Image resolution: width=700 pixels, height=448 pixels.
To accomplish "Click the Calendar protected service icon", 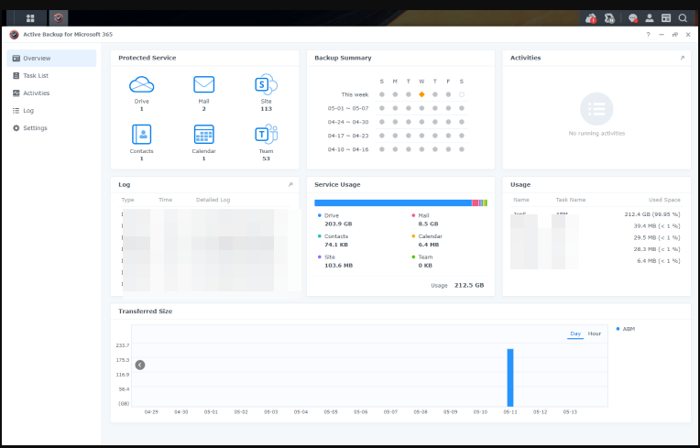I will coord(203,134).
